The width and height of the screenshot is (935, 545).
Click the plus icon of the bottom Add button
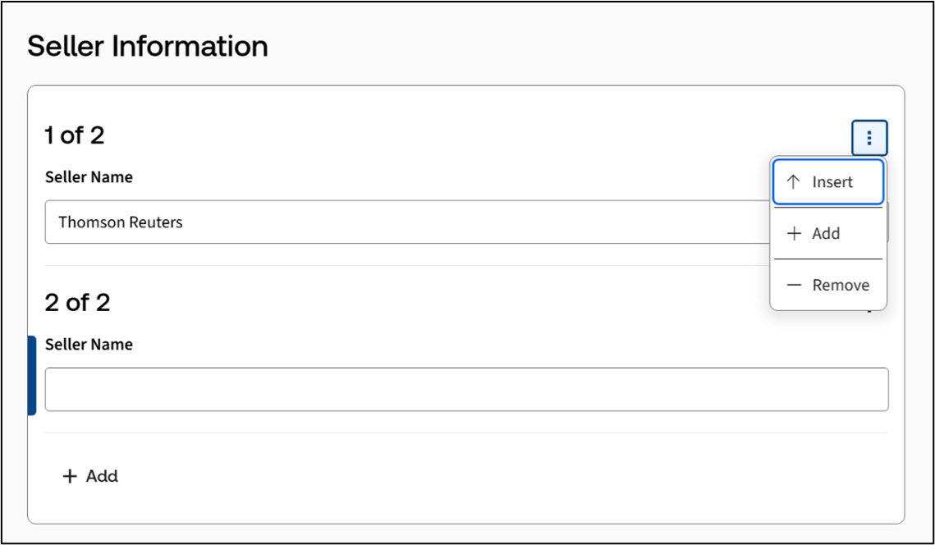(x=70, y=476)
